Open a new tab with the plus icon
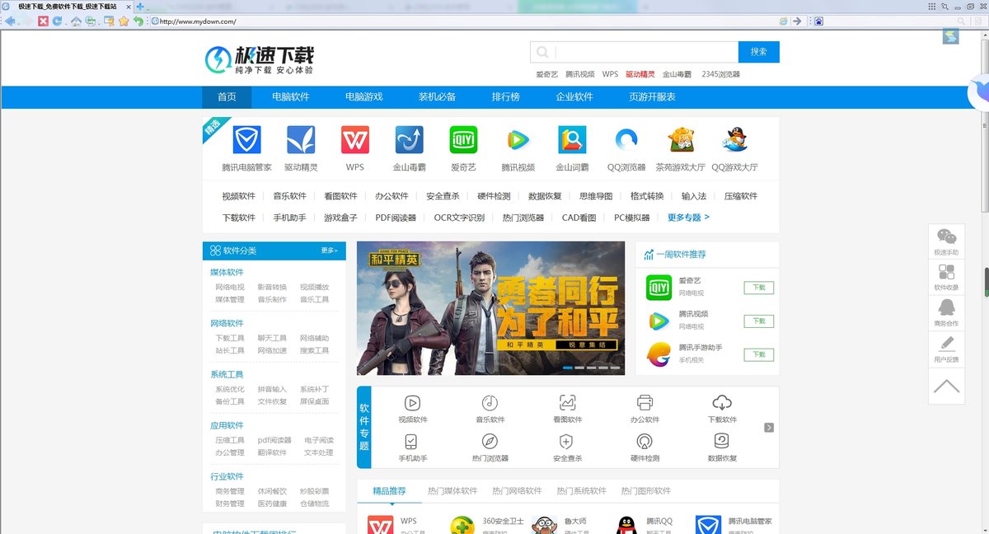 coord(140,7)
